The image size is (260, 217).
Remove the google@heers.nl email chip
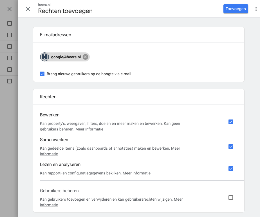tap(85, 57)
